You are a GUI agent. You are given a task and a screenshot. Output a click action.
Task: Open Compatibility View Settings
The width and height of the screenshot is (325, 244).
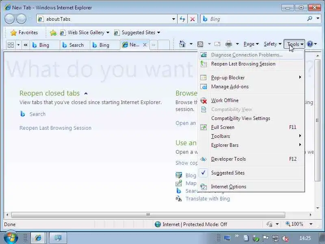coord(251,118)
